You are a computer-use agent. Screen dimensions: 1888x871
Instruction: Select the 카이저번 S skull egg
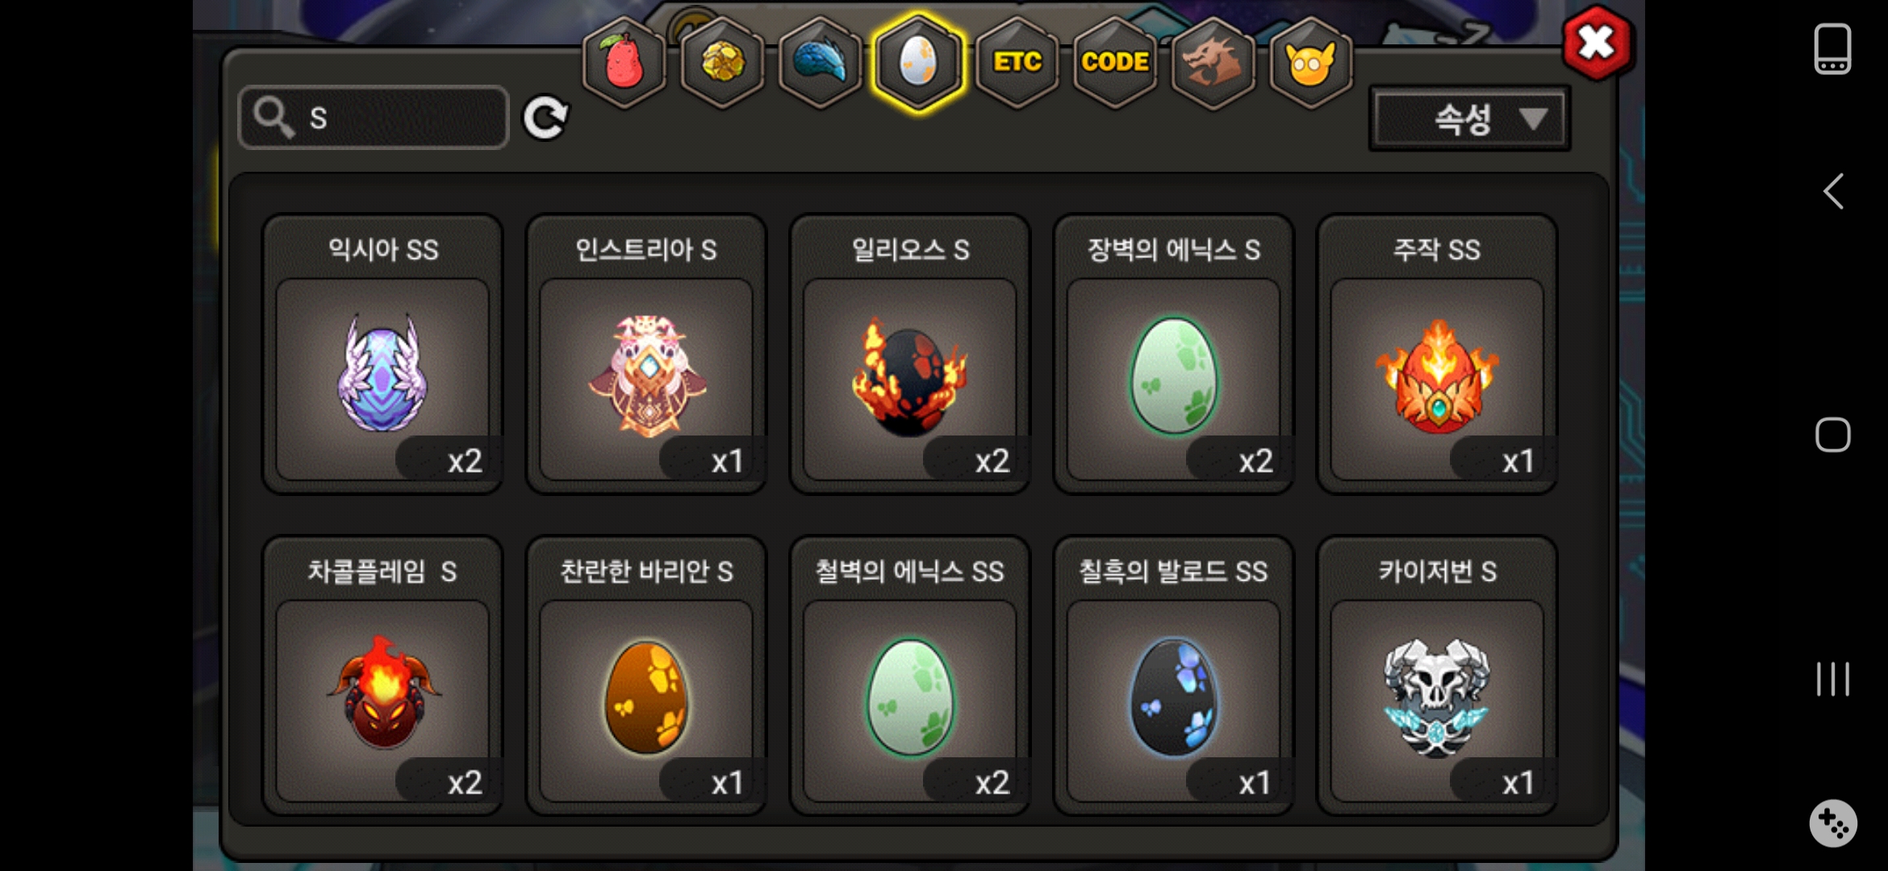click(x=1437, y=676)
